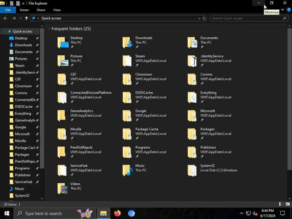Click the PeerDistRepub folder name label
This screenshot has height=219, width=292.
click(81, 147)
